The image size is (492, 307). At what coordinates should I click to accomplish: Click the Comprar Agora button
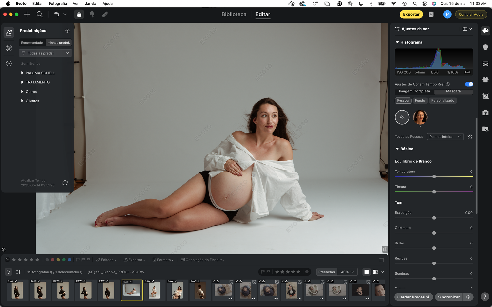coord(471,14)
